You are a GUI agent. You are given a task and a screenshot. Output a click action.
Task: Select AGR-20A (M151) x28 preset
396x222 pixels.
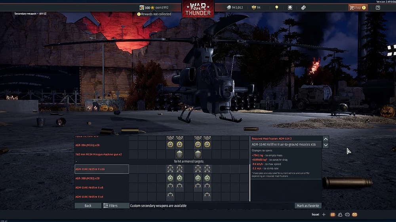(x=102, y=145)
